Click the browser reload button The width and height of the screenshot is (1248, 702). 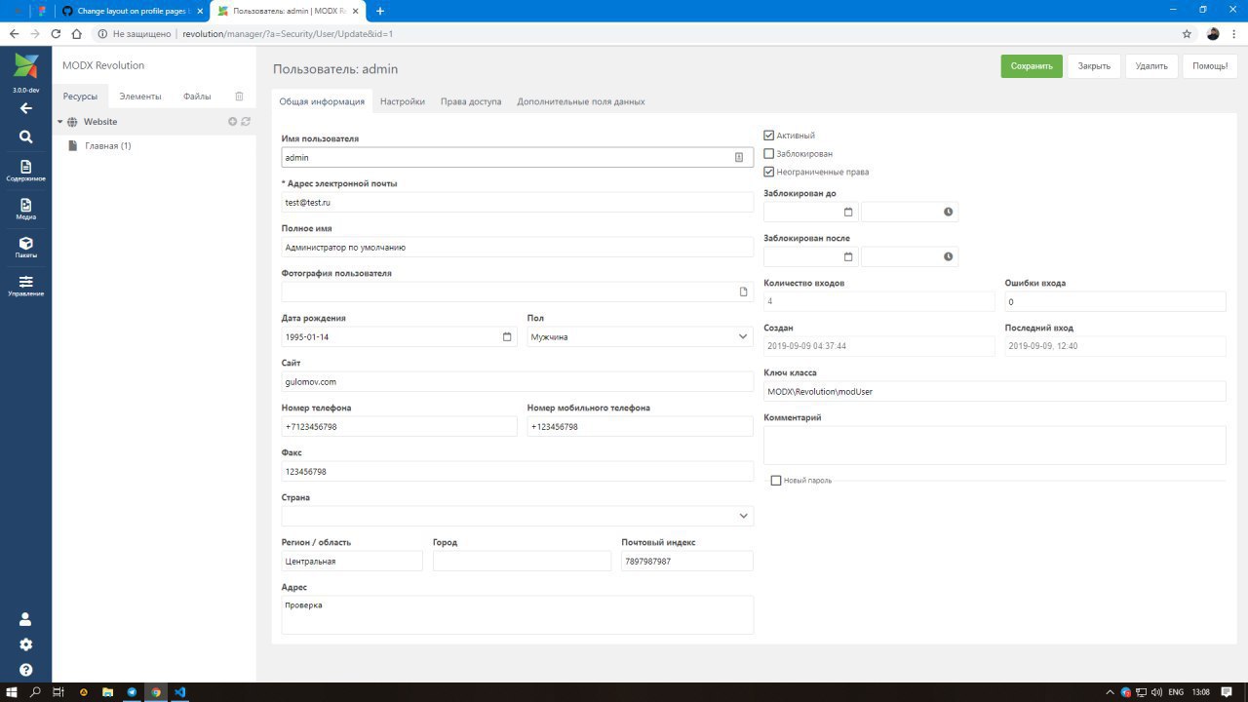pyautogui.click(x=56, y=33)
